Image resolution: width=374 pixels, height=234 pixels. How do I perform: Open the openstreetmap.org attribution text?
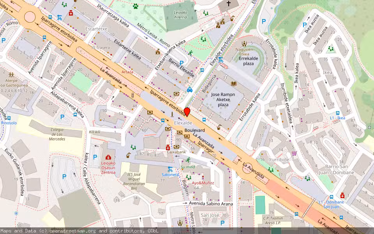click(79, 231)
